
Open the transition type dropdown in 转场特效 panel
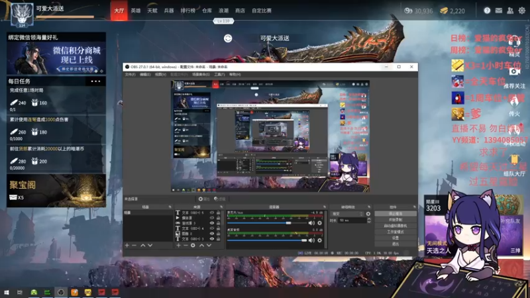[x=347, y=214]
